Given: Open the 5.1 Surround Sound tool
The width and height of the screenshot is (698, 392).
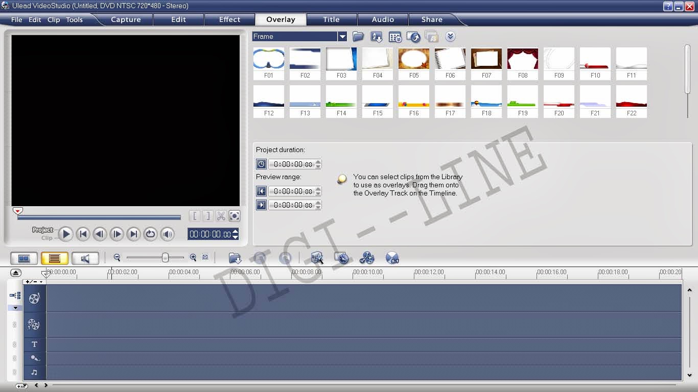Looking at the screenshot, I should 392,258.
